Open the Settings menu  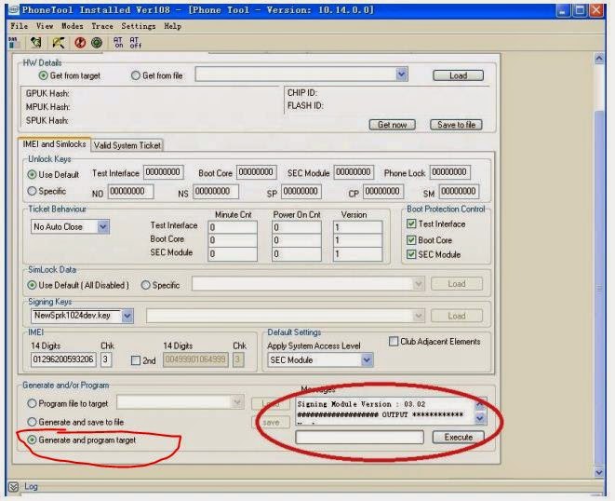[139, 26]
